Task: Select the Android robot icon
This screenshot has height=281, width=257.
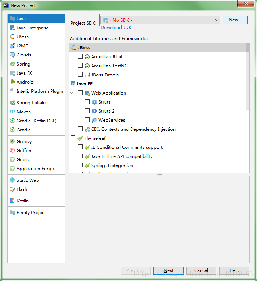Action: tap(12, 82)
